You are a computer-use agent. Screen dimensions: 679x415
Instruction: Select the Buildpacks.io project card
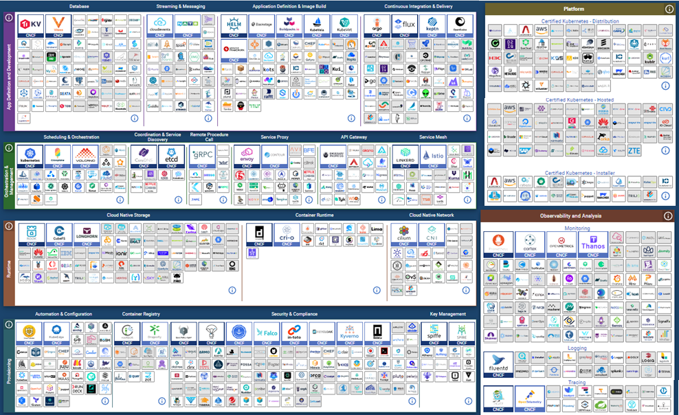tap(289, 26)
